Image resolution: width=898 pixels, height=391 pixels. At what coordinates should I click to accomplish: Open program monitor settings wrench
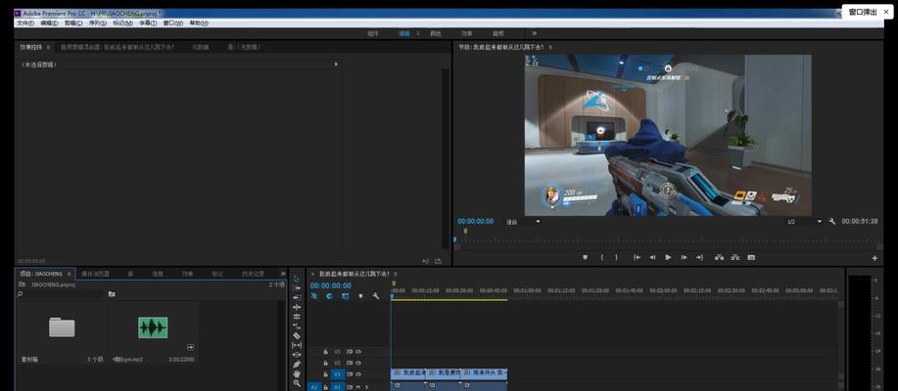pyautogui.click(x=832, y=221)
